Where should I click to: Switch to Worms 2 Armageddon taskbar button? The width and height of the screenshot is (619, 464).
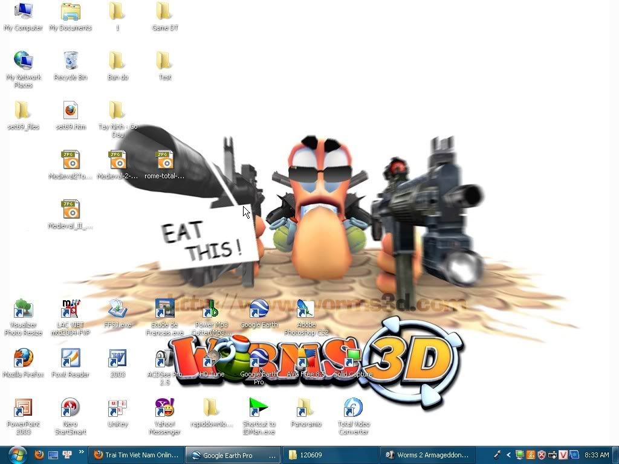(x=427, y=455)
